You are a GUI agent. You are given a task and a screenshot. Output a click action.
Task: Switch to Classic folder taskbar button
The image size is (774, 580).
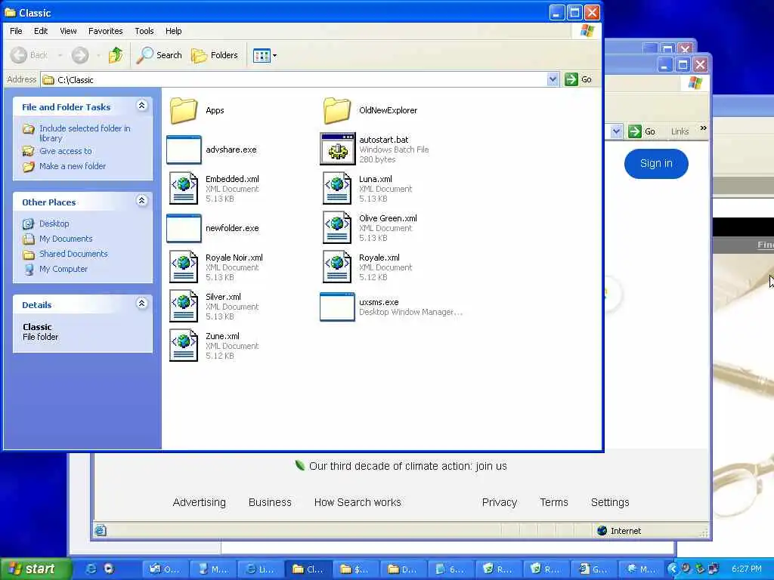tap(308, 569)
